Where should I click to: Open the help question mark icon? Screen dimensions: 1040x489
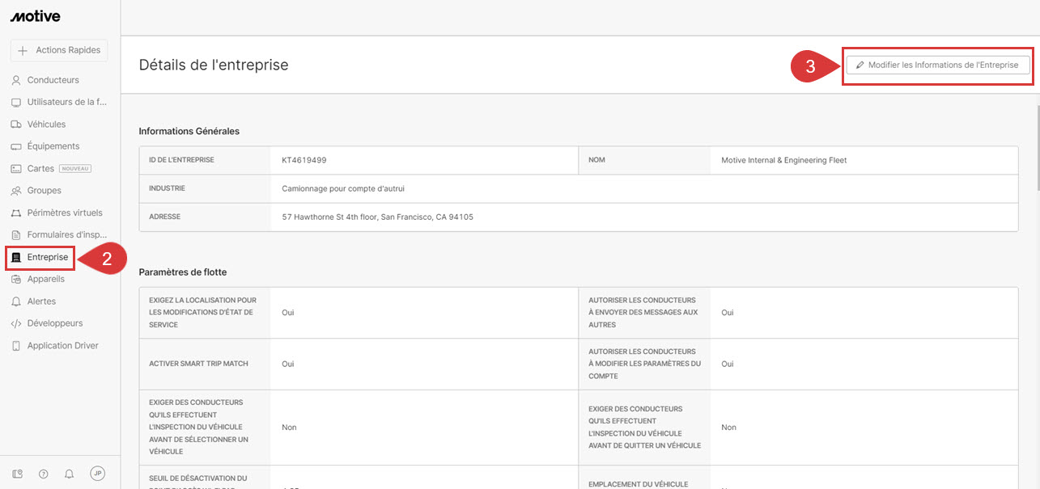(44, 474)
